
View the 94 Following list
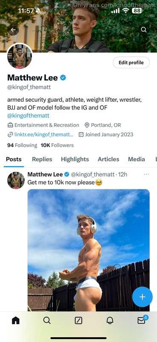click(x=22, y=145)
